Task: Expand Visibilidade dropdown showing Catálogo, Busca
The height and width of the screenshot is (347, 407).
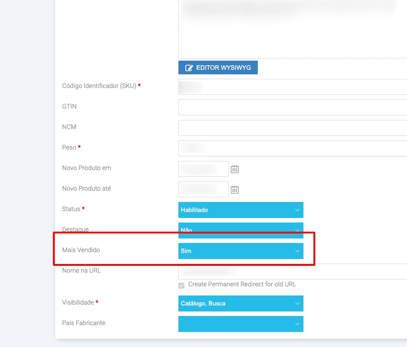Action: pos(240,303)
